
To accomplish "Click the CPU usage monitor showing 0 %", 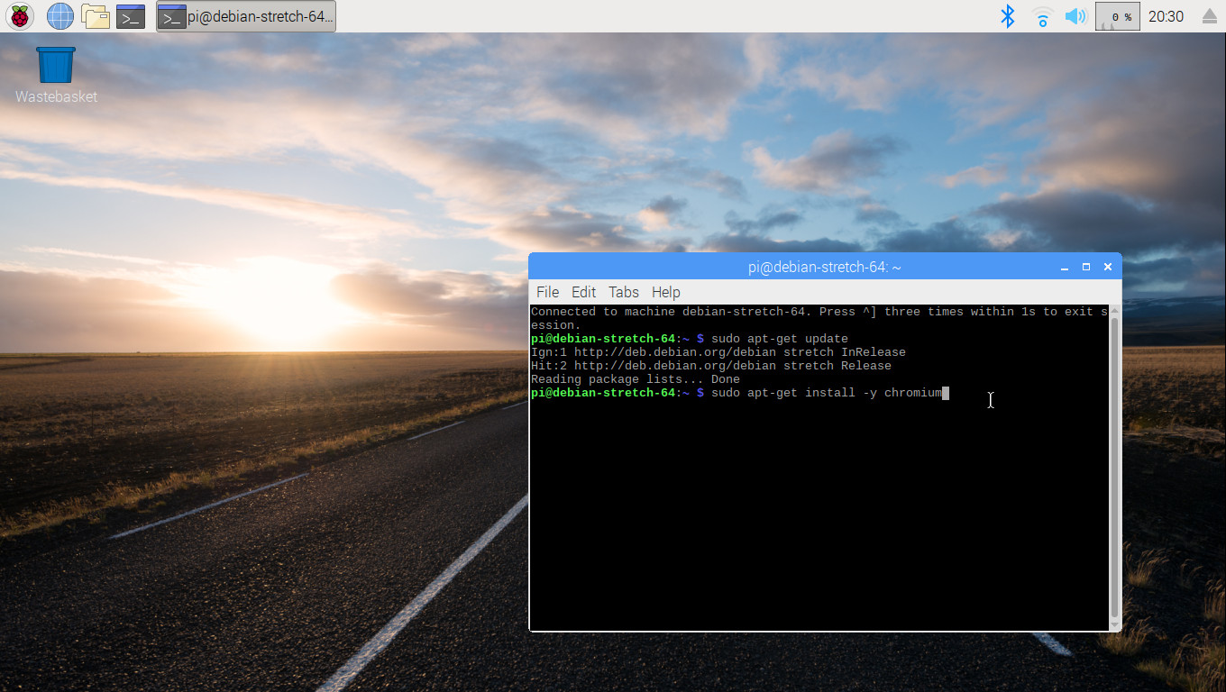I will (x=1118, y=16).
